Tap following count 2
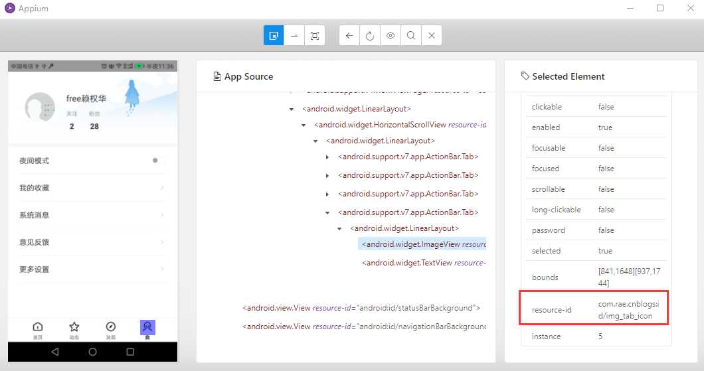 [x=72, y=127]
